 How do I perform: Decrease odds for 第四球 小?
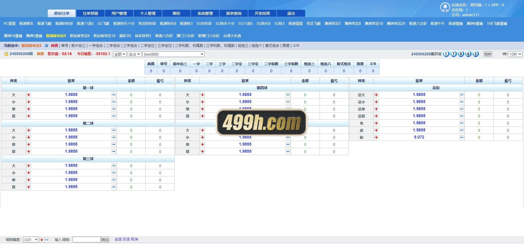coord(288,102)
